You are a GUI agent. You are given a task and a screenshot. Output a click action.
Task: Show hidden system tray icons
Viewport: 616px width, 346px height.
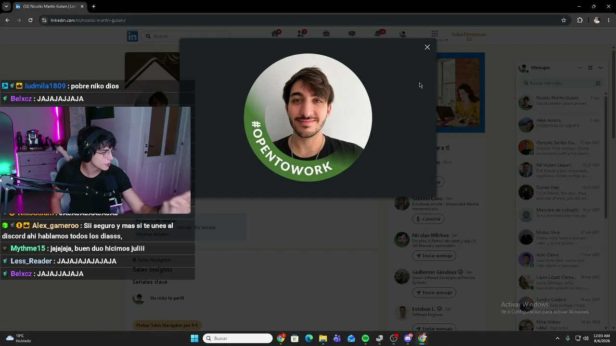coord(557,338)
